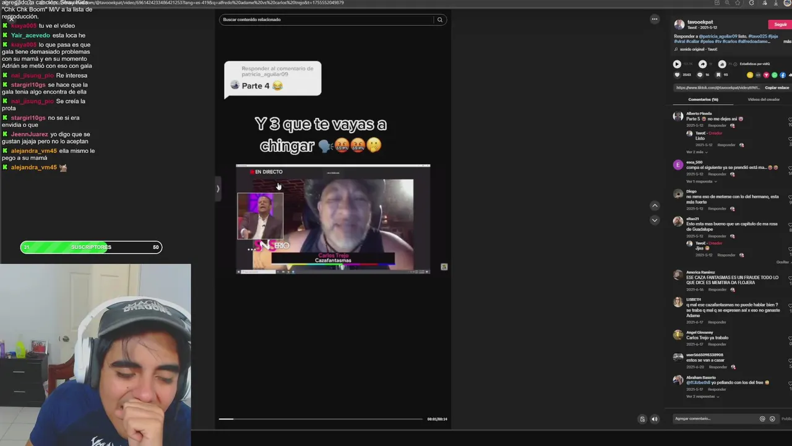Click the Estadísticas por vidIQ link
Screen dimensions: 792x446
click(755, 64)
